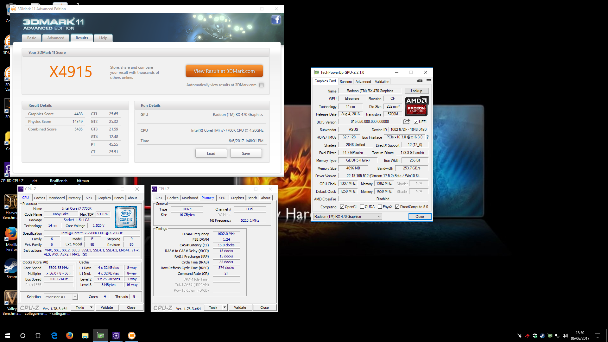Screen dimensions: 608x342
Task: Toggle OpenCL checkbox in GPU-Z
Action: [342, 207]
